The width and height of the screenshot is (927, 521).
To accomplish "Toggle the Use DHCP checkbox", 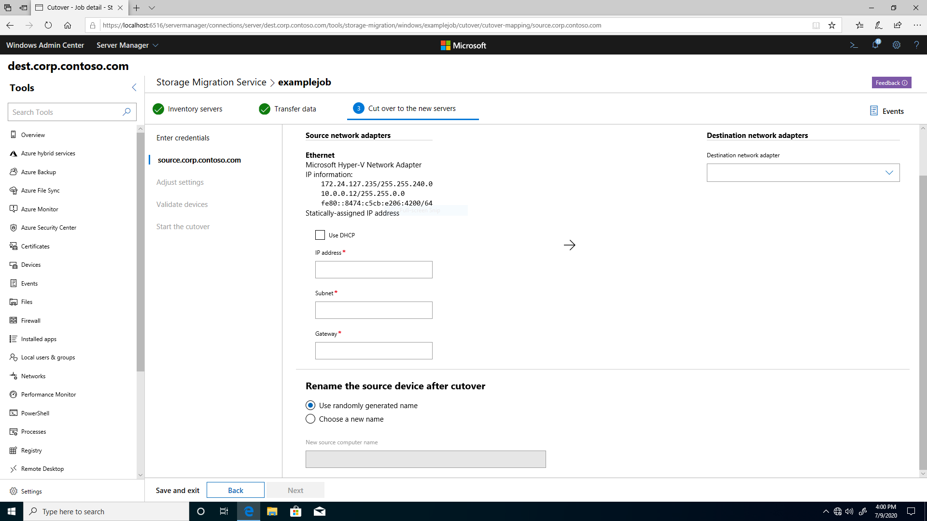I will pyautogui.click(x=320, y=235).
